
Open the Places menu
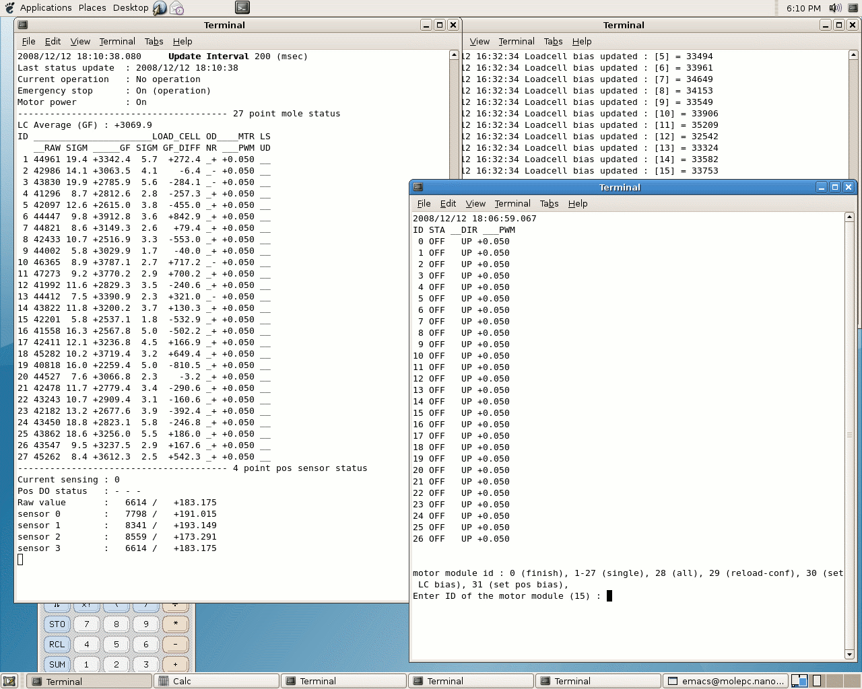92,8
